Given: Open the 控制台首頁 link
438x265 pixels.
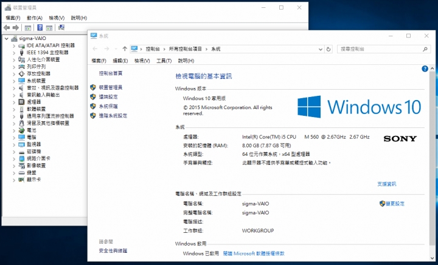Looking at the screenshot, I should point(111,73).
